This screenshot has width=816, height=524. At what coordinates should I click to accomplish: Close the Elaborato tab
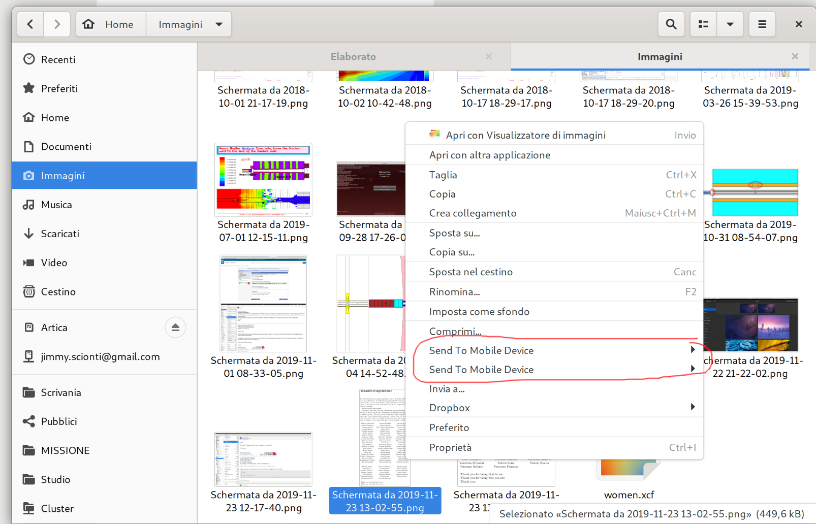[489, 56]
